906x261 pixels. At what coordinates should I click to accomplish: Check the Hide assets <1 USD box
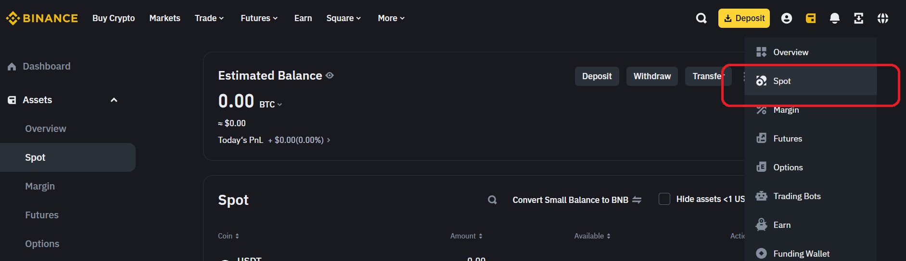[664, 199]
